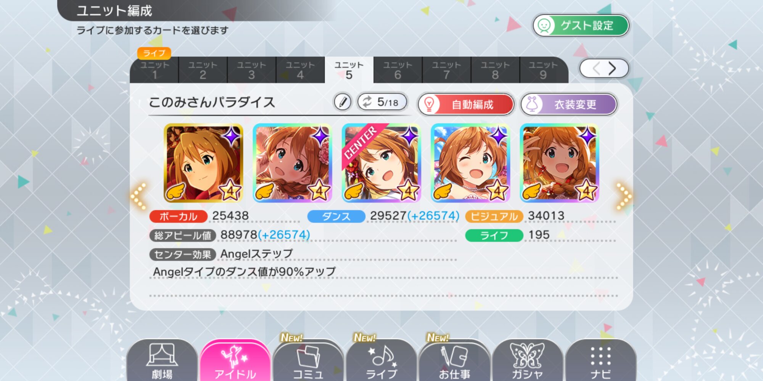Open the ガシャ butterfly nav icon
The image size is (763, 381).
pyautogui.click(x=527, y=360)
